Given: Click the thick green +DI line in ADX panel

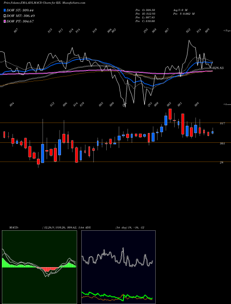Looking at the screenshot, I should pyautogui.click(x=117, y=296).
